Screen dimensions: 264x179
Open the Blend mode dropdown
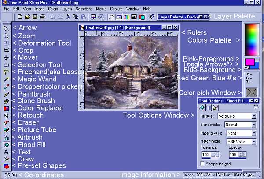pyautogui.click(x=254, y=125)
